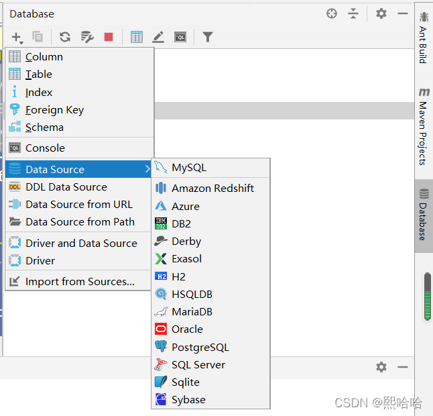This screenshot has width=433, height=416.
Task: Select Index menu entry
Action: [x=80, y=92]
